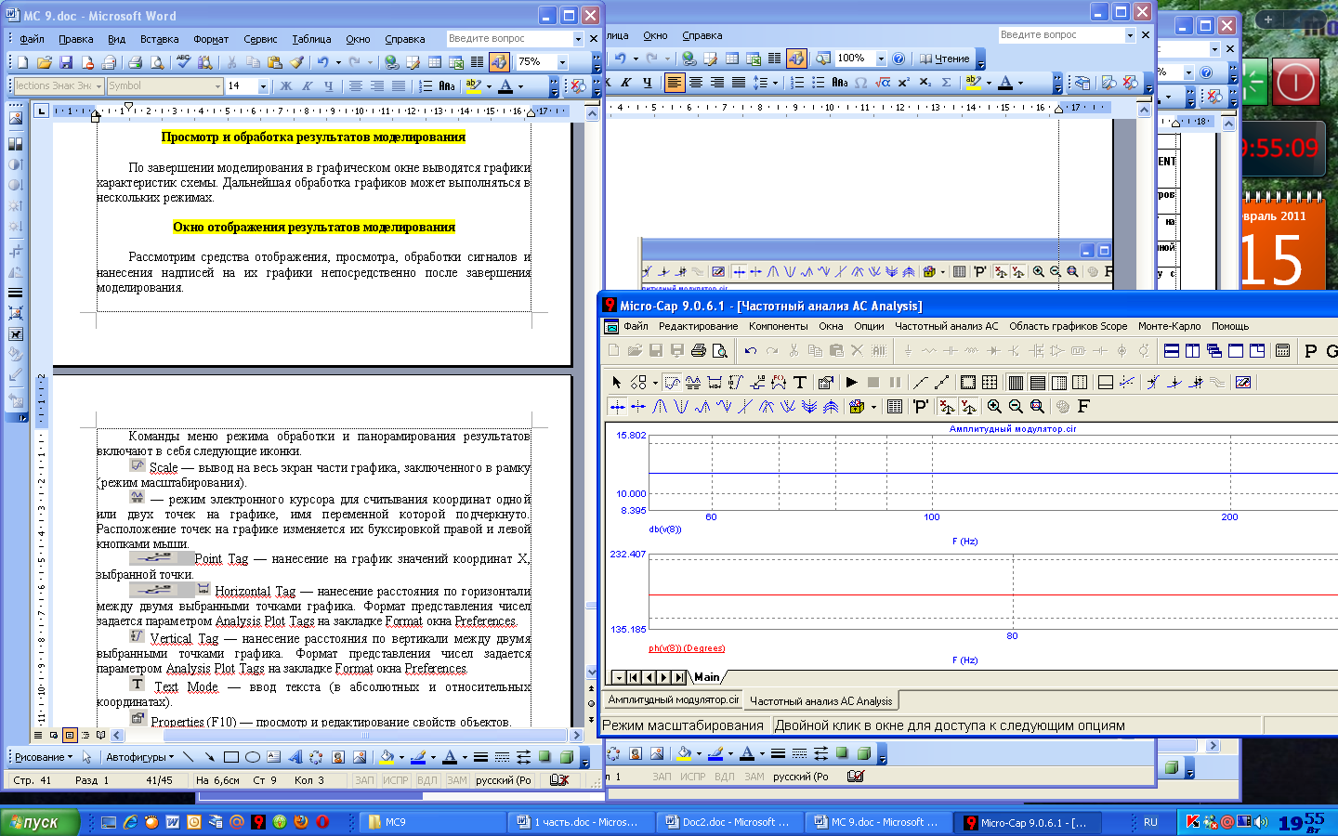
Task: Click bold 'F' font icon in Micro-Cap
Action: [1083, 406]
